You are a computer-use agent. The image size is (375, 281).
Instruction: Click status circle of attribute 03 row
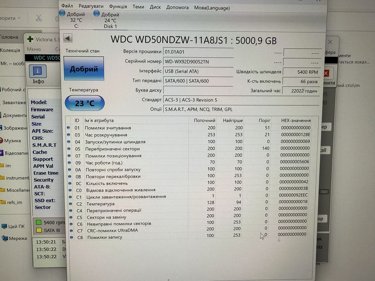[x=69, y=135]
